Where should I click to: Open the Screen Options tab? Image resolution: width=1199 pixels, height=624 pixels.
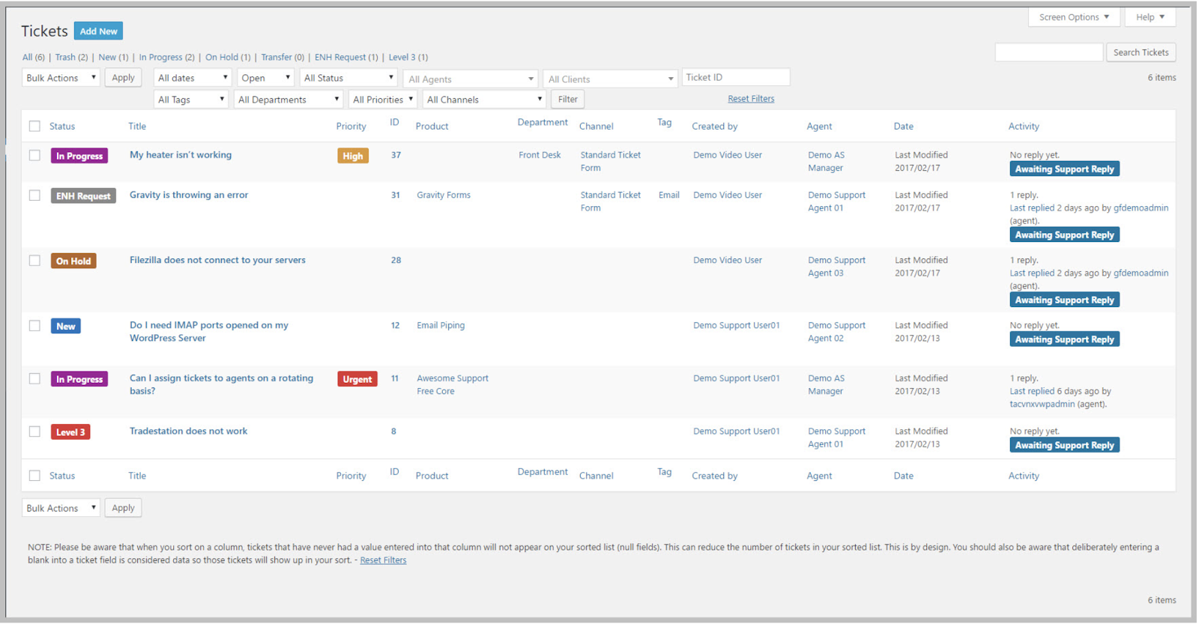(1073, 17)
